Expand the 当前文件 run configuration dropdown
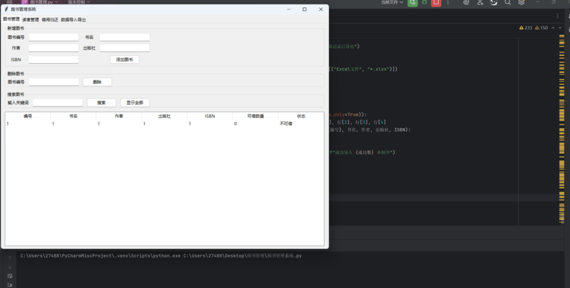 (x=392, y=2)
